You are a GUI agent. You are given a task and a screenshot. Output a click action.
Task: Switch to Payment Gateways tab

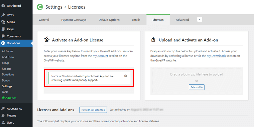74,20
